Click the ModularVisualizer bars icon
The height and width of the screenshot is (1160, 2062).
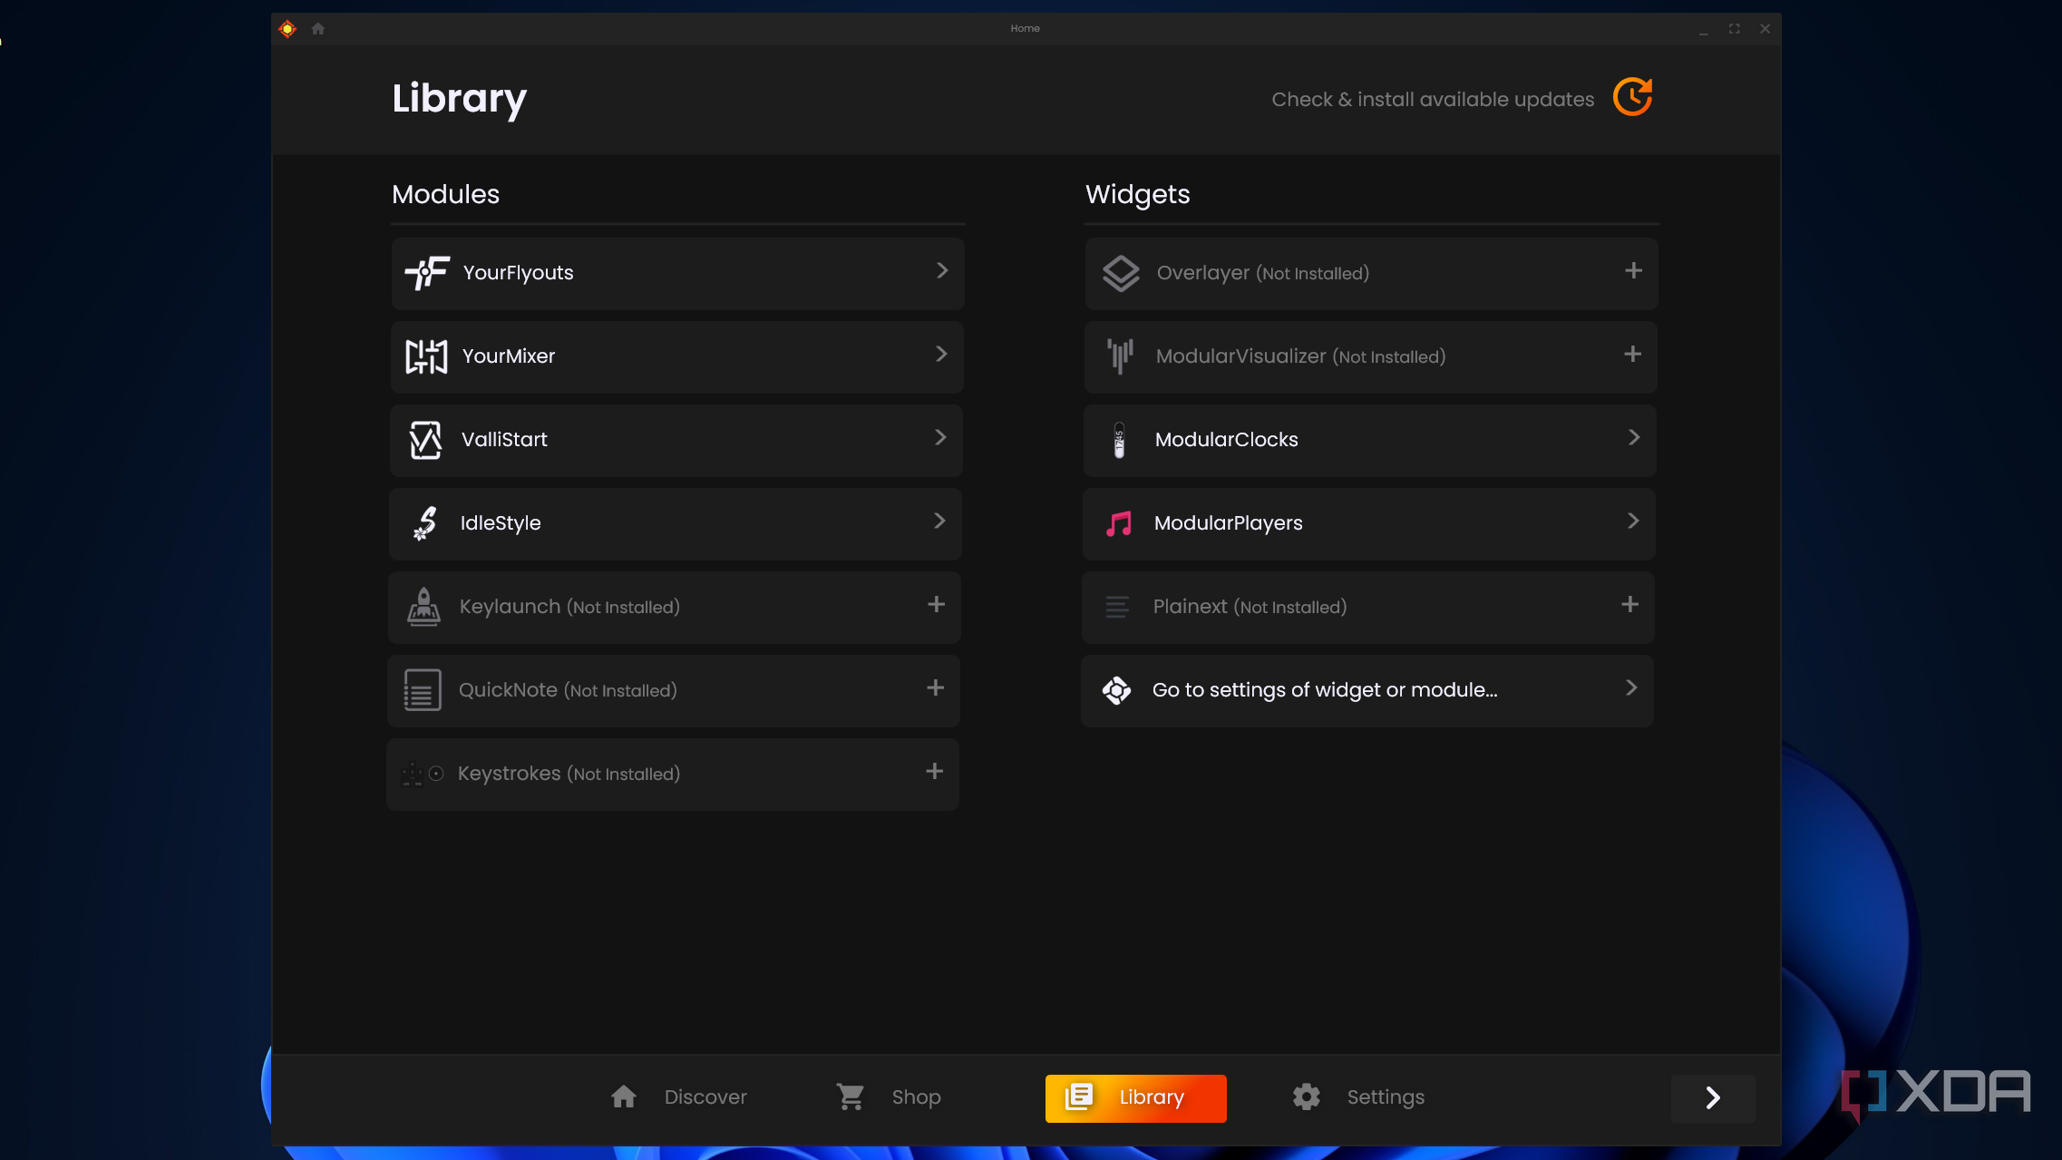pyautogui.click(x=1120, y=356)
